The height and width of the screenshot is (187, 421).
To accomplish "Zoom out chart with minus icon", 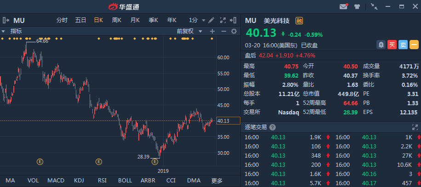I will (x=223, y=31).
